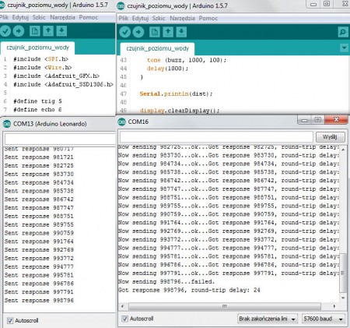Open Szkic menu in left Arduino window
The image size is (350, 328).
(x=39, y=17)
